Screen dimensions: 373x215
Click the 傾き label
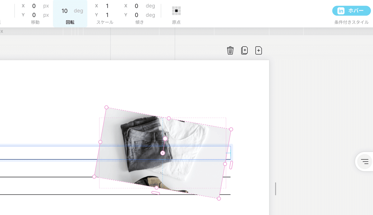point(140,22)
